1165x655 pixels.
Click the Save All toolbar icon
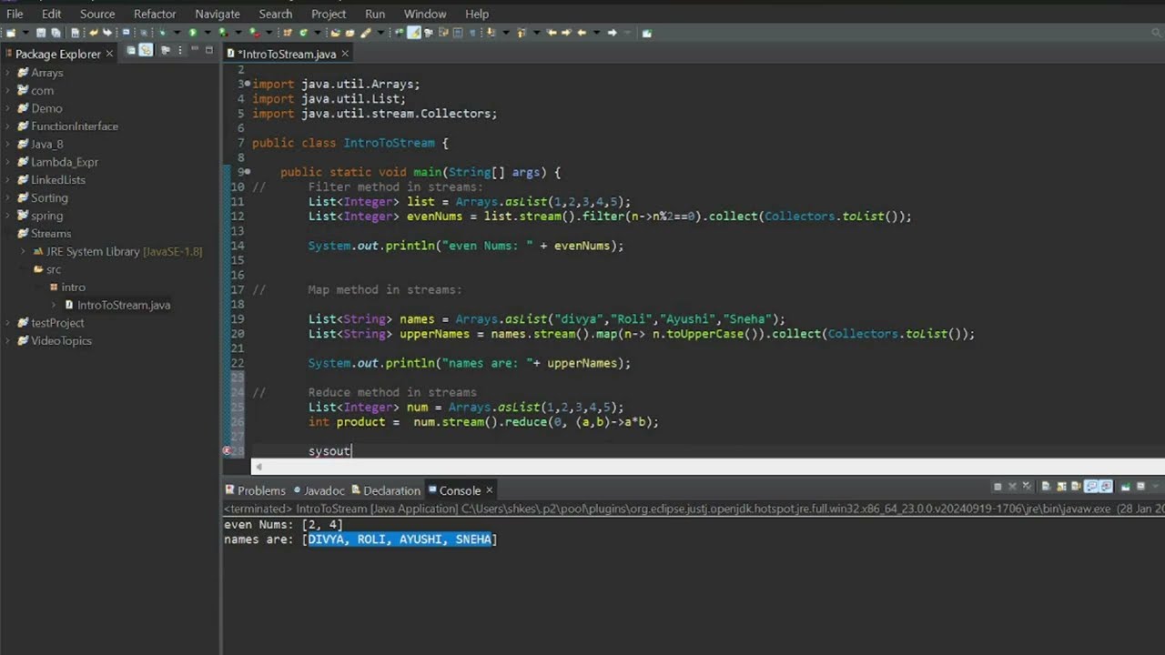tap(56, 33)
